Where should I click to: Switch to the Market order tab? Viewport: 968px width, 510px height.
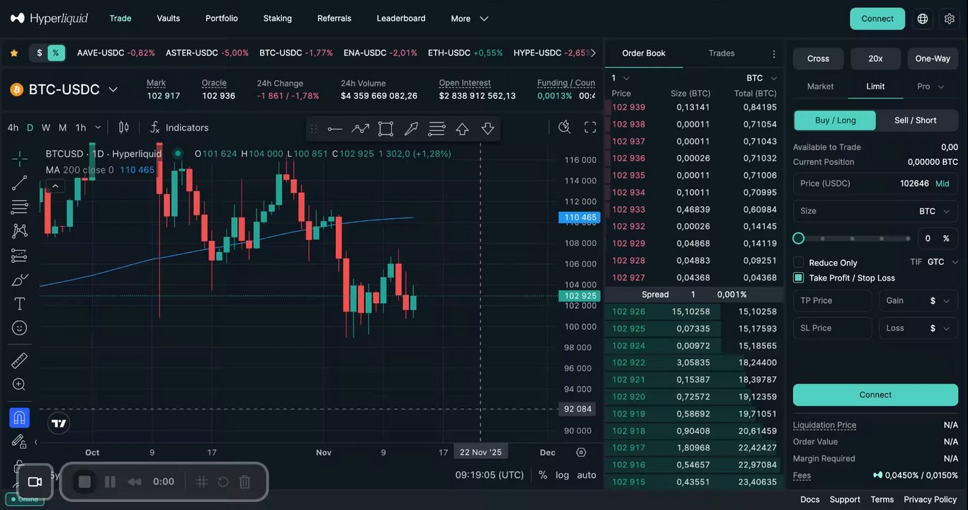click(821, 86)
